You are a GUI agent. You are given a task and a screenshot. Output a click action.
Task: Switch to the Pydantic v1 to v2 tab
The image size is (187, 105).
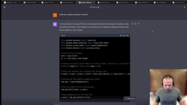[48, 3]
